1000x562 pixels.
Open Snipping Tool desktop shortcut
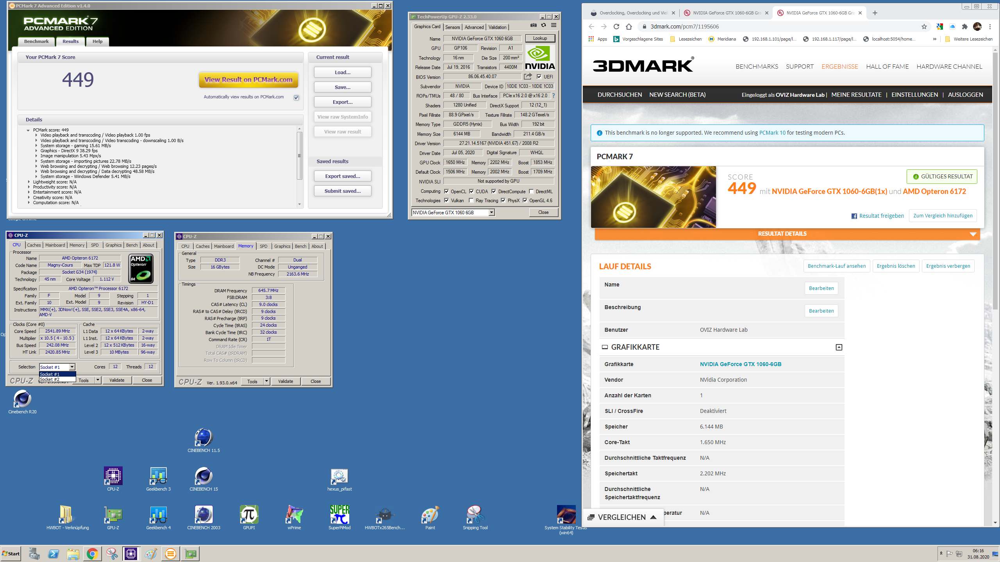click(475, 518)
